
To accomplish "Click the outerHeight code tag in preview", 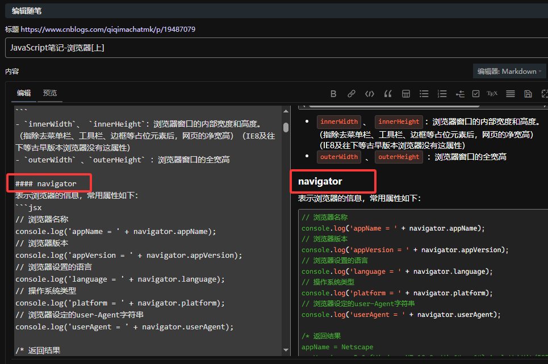I will 399,157.
